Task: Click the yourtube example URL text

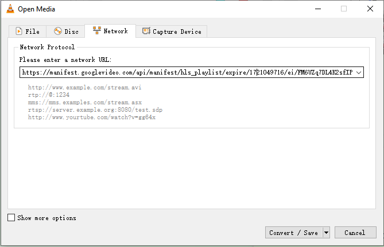Action: pyautogui.click(x=91, y=117)
